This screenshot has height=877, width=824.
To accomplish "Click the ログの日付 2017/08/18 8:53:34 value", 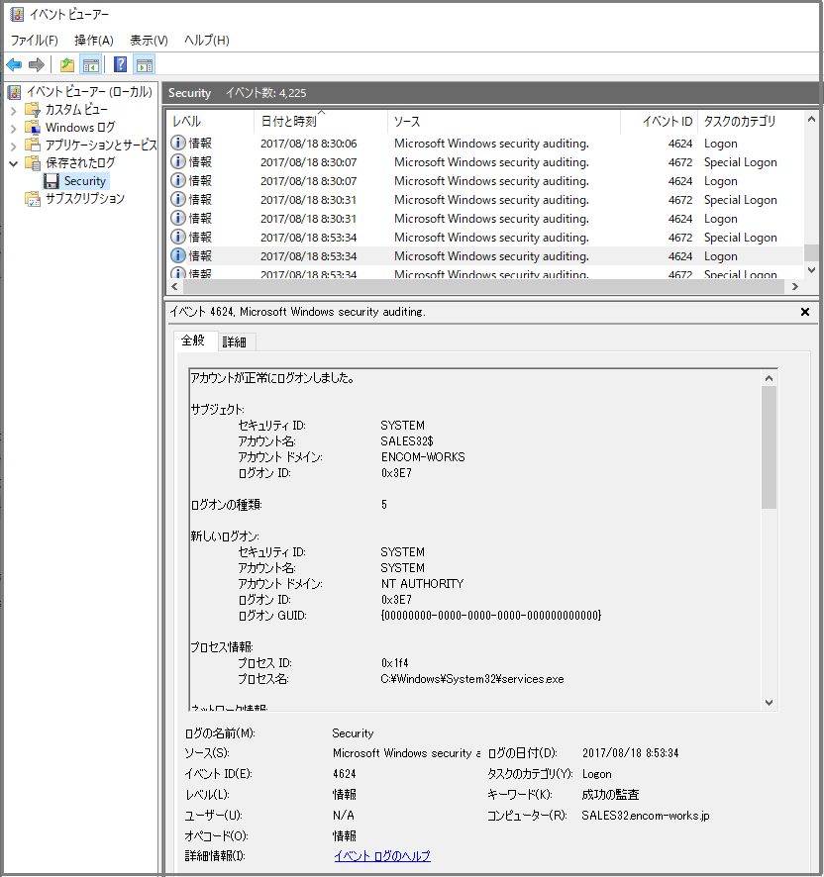I will tap(630, 753).
